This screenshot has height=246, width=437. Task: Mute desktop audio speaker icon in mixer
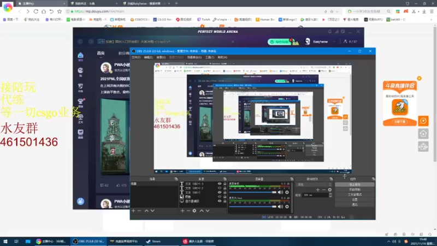coord(280,192)
